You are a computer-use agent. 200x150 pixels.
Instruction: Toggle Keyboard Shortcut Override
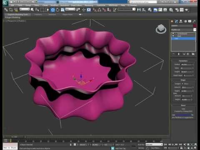tap(89, 10)
